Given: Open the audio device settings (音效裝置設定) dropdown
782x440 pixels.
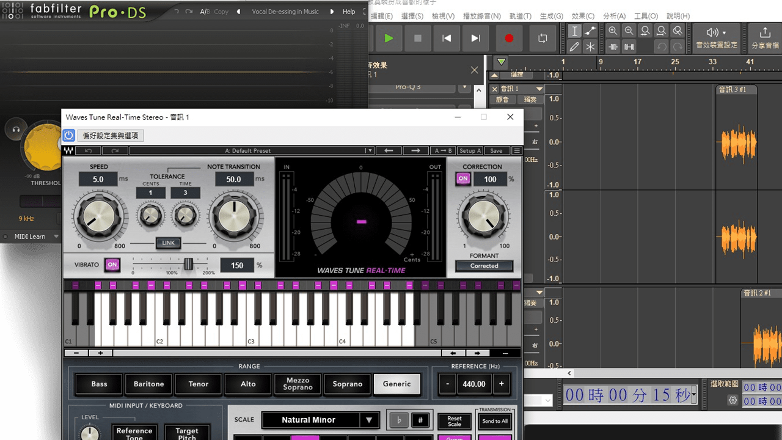Looking at the screenshot, I should 717,38.
